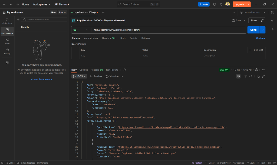
Task: Toggle the Online connection status
Action: tap(10, 163)
